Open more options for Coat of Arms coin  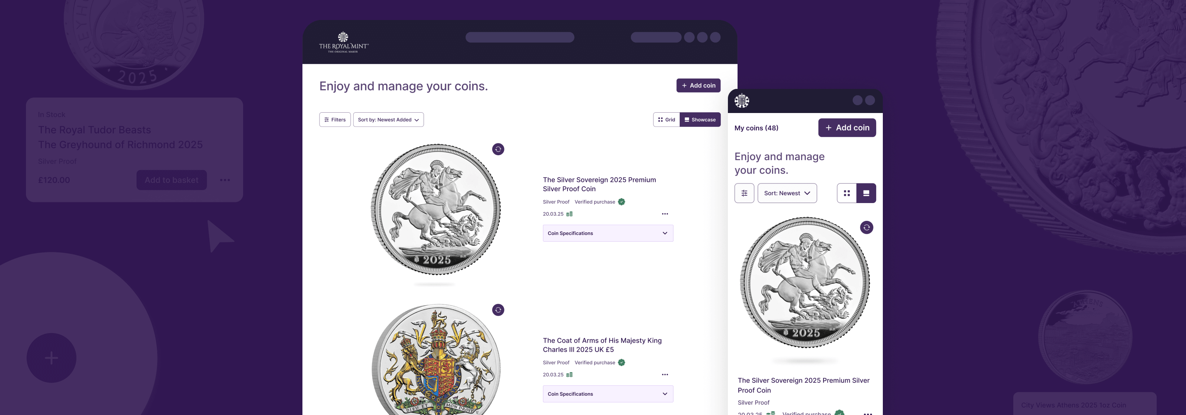click(x=665, y=375)
